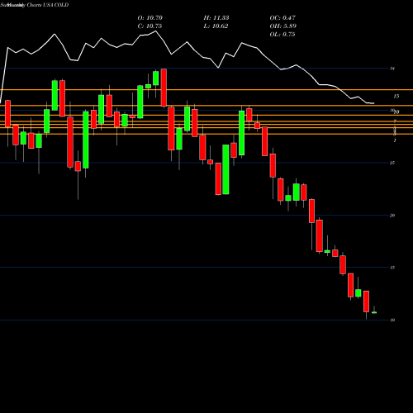Screen dimensions: 413x413
Task: Click the '1' label below the orange lines
Action: [395, 140]
